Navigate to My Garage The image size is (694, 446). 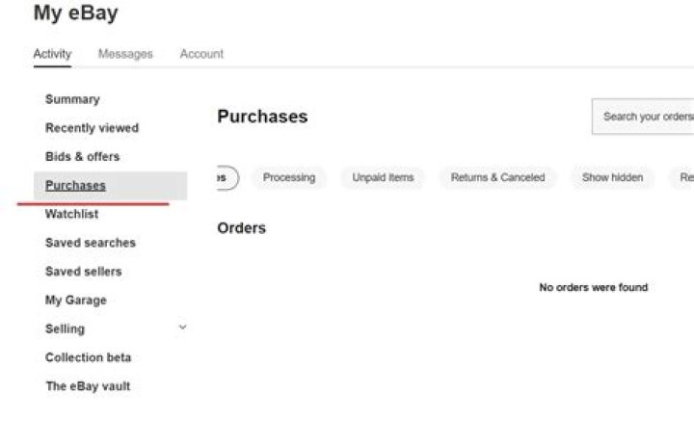(x=75, y=301)
